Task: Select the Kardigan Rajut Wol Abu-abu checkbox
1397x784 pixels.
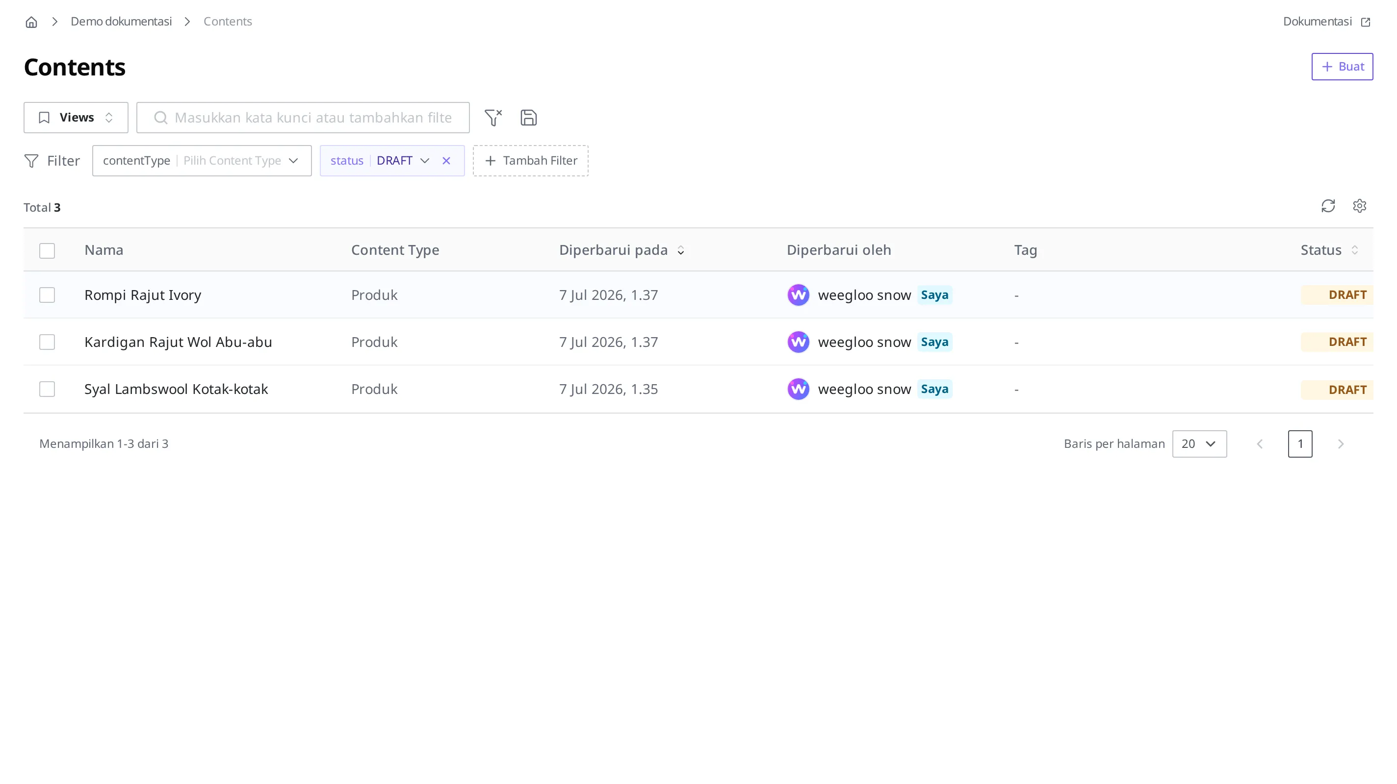Action: coord(47,343)
